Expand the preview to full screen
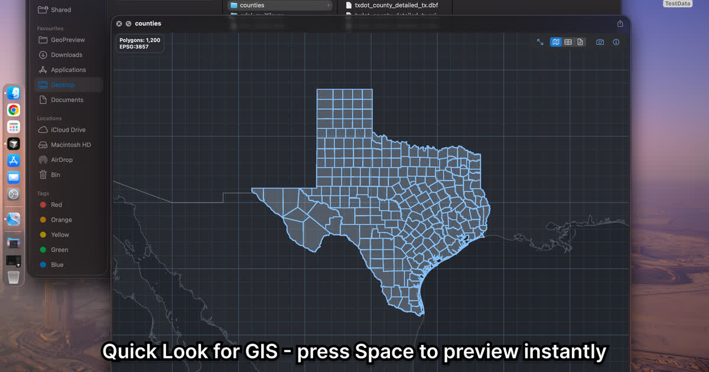The image size is (709, 372). (x=540, y=42)
